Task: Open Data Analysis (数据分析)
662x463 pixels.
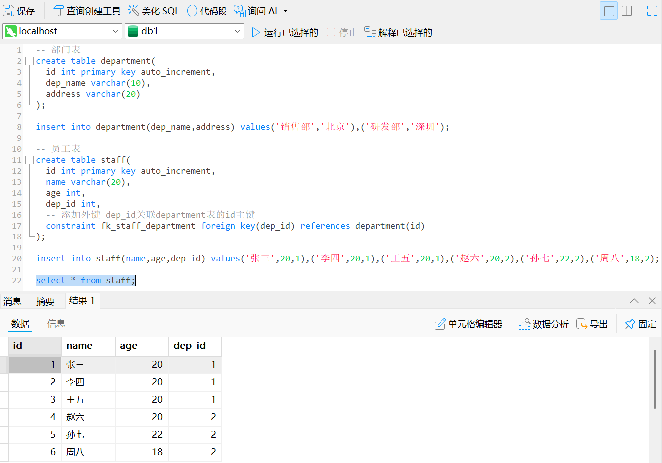Action: pyautogui.click(x=543, y=324)
